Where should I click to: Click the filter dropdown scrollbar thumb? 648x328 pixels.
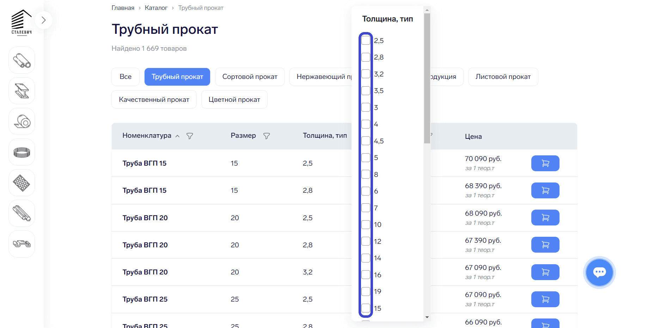pyautogui.click(x=427, y=78)
